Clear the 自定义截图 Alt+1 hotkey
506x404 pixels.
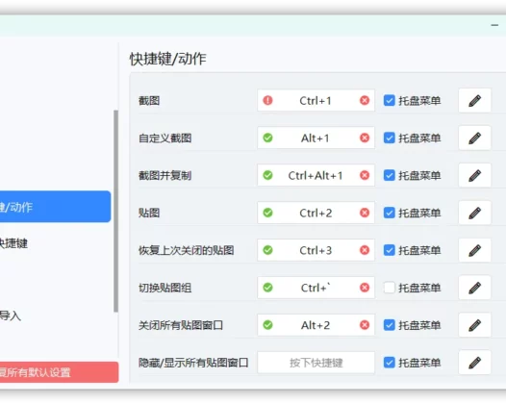click(x=365, y=138)
